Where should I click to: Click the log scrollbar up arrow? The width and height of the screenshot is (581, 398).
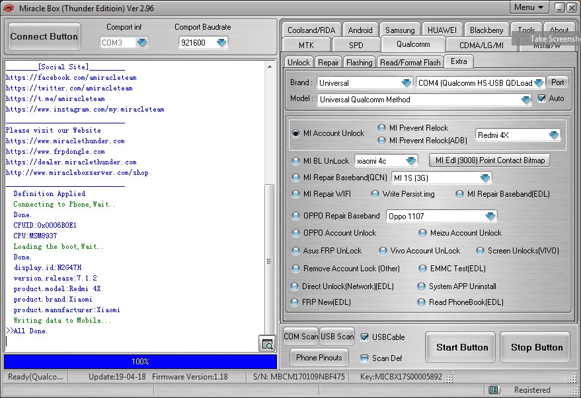pyautogui.click(x=270, y=67)
